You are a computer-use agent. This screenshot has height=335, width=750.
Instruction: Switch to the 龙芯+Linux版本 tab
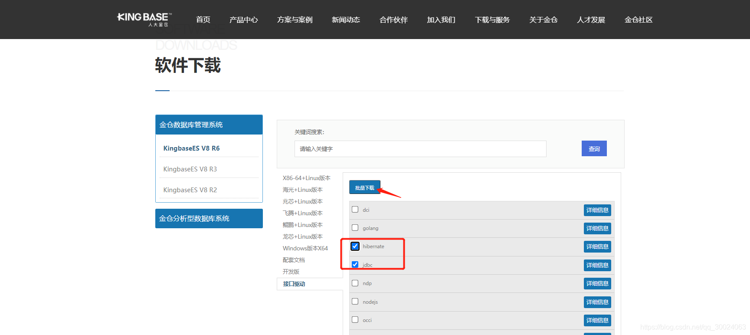point(302,236)
